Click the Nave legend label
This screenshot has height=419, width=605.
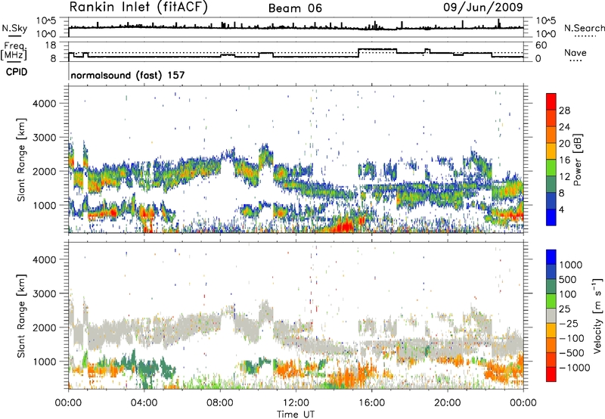coord(575,53)
